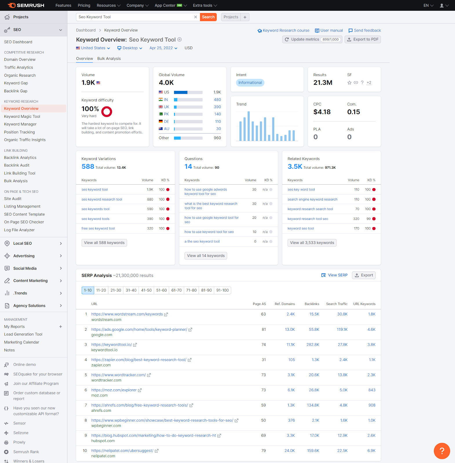The image size is (455, 463).
Task: Open the Extra tools dropdown
Action: click(205, 5)
